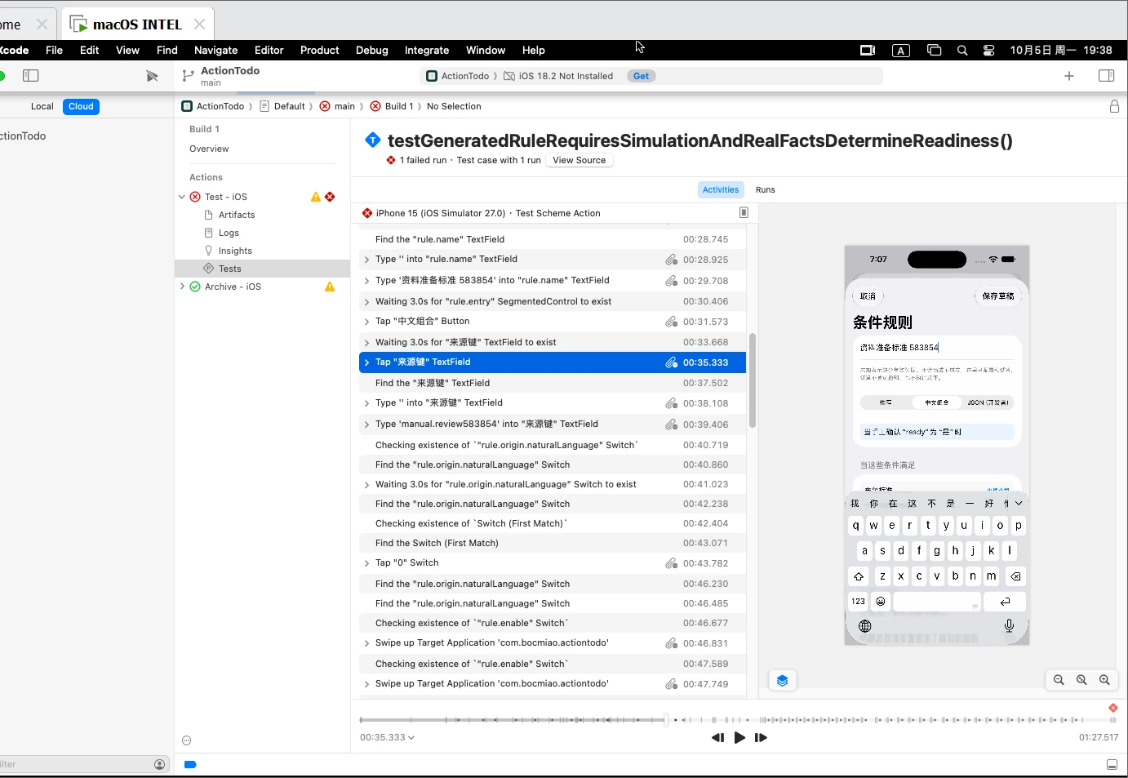Click the blue filter tag icon at bottom
1128x778 pixels.
190,765
